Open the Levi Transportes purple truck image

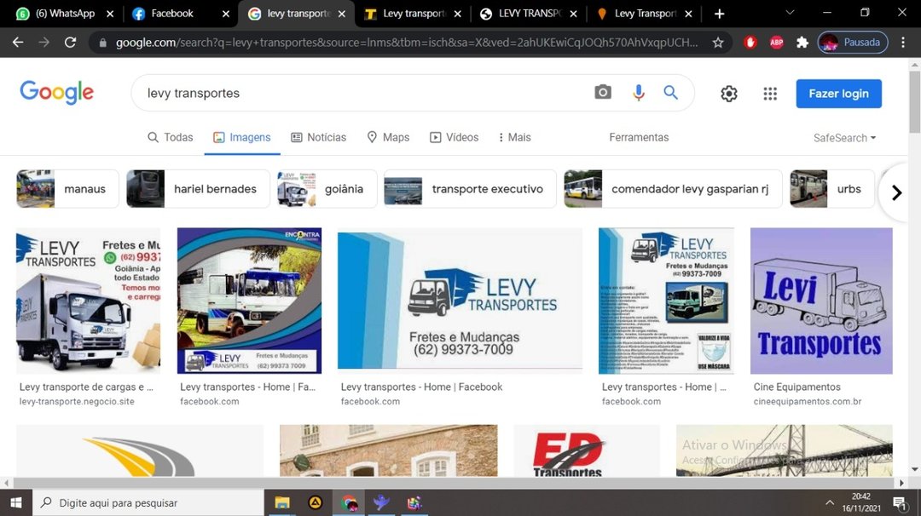pos(821,301)
